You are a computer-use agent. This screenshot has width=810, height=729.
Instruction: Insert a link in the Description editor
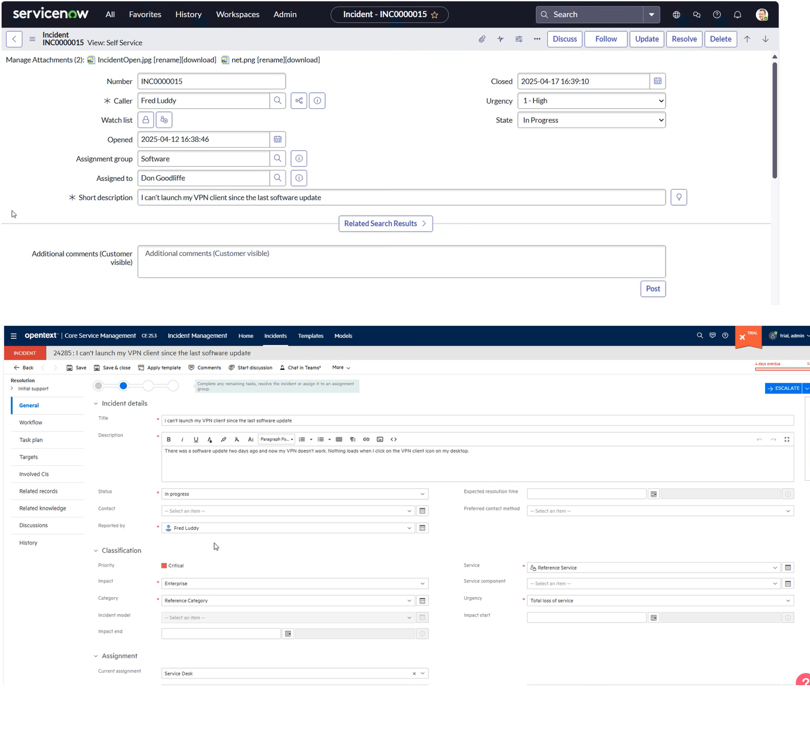366,439
